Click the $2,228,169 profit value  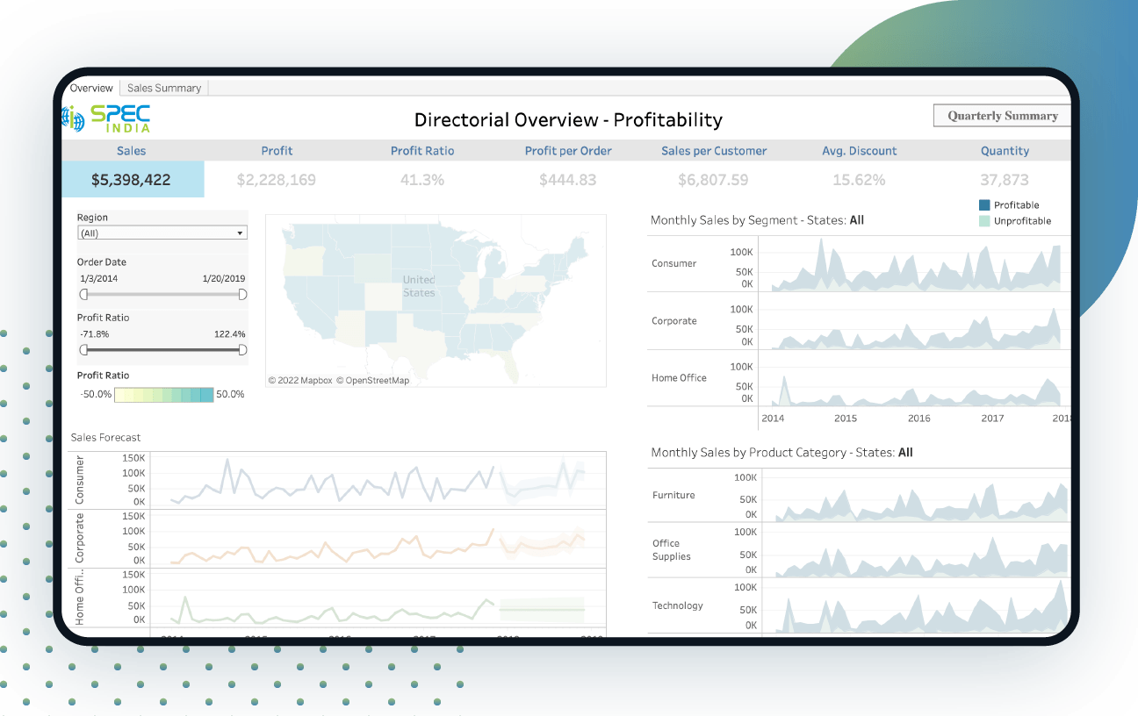[x=277, y=180]
